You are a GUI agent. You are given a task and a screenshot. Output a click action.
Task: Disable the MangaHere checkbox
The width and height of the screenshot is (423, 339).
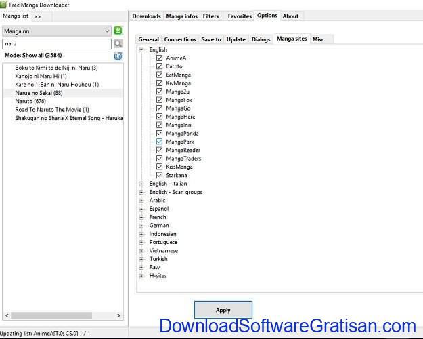click(160, 117)
